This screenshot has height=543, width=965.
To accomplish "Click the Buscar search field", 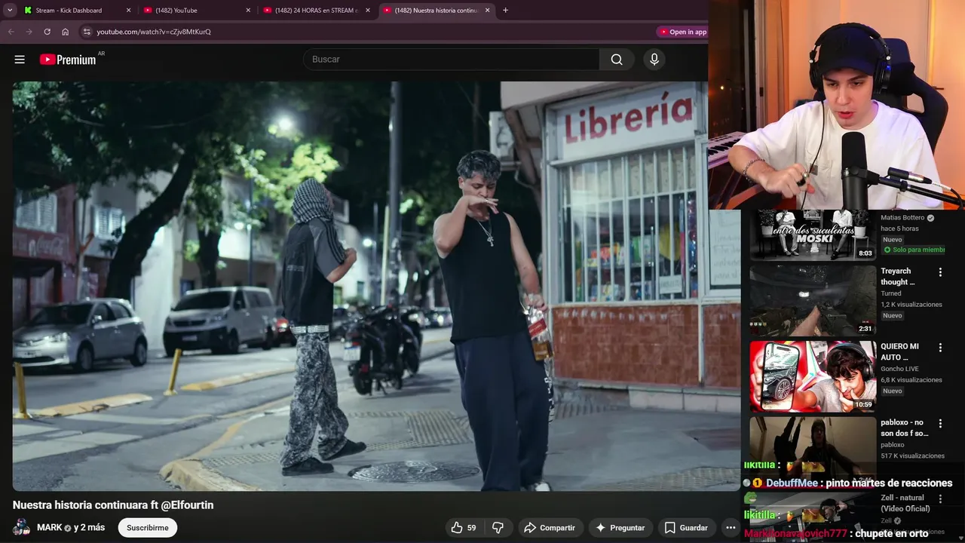I will (451, 60).
